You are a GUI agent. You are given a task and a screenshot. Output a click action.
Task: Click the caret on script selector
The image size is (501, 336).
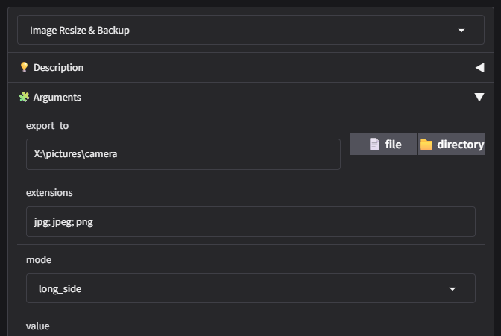coord(461,31)
